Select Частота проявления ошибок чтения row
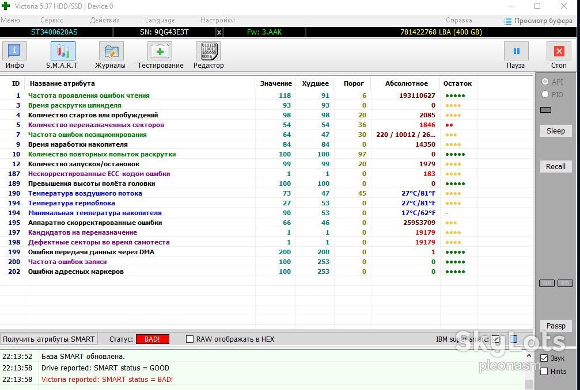This screenshot has height=390, width=580. [266, 95]
